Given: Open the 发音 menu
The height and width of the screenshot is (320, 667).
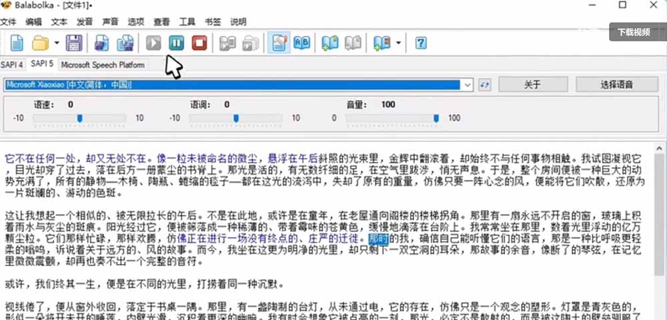Looking at the screenshot, I should coord(85,22).
